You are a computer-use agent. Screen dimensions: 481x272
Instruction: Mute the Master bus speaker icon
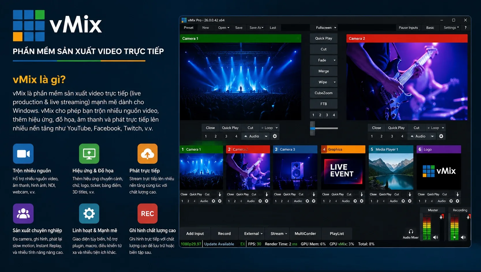435,237
